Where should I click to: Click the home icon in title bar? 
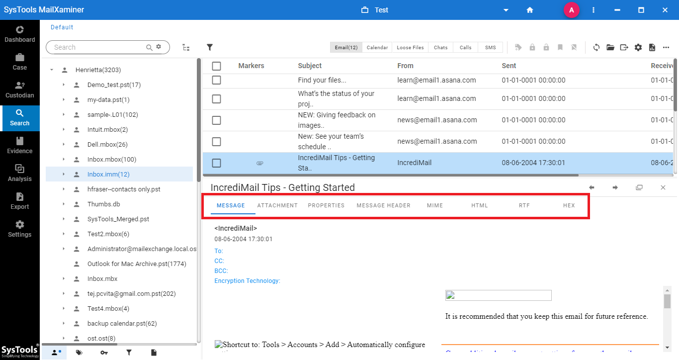(x=530, y=10)
